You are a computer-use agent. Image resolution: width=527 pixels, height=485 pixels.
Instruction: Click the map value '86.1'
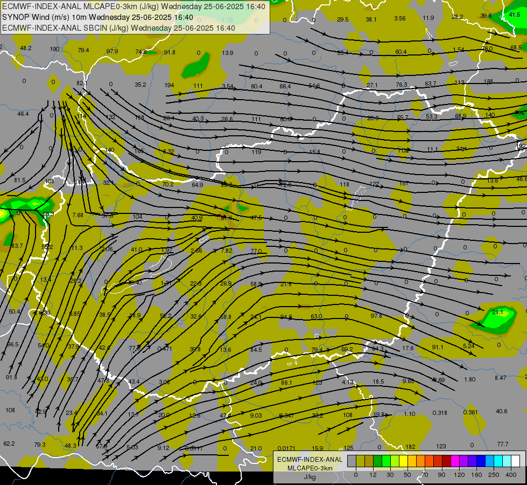coord(286,383)
